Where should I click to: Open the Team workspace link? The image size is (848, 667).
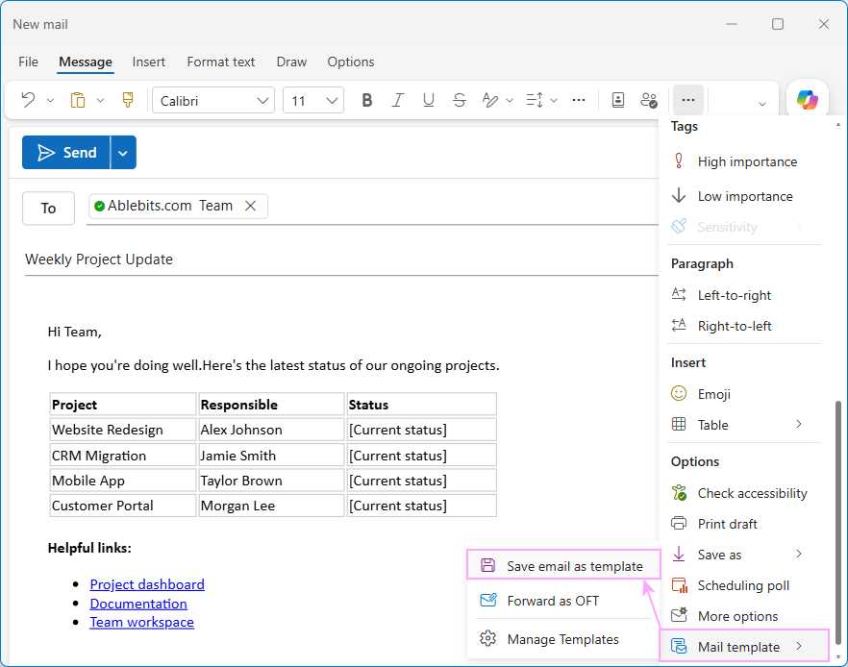(x=141, y=622)
